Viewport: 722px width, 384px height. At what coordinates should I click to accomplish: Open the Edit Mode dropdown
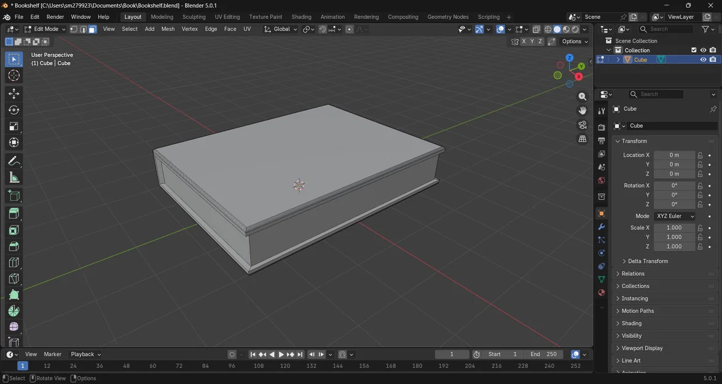45,29
